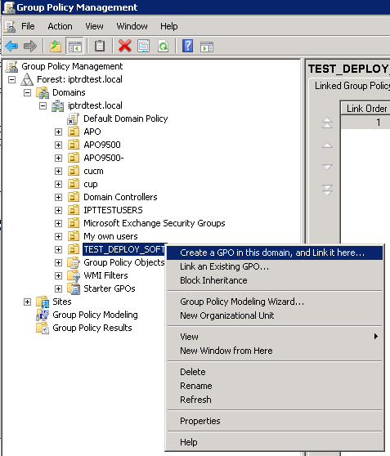Screen dimensions: 390x456
Task: Open the Help menu in menu bar
Action: pos(168,26)
